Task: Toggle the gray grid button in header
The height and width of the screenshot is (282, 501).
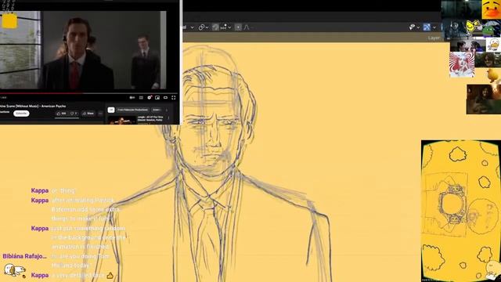Action: coord(215,27)
